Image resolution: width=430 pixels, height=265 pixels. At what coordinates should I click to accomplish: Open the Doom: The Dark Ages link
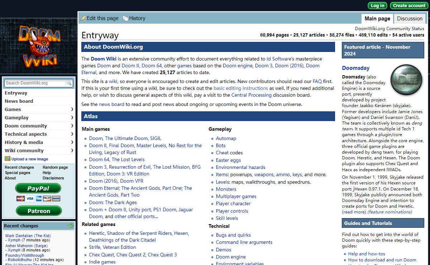coord(113,202)
